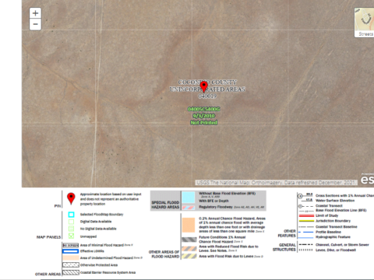This screenshot has width=374, height=280.
Task: Click the Area of Undetermined Flood Hazard swatch
Action: [x=71, y=257]
